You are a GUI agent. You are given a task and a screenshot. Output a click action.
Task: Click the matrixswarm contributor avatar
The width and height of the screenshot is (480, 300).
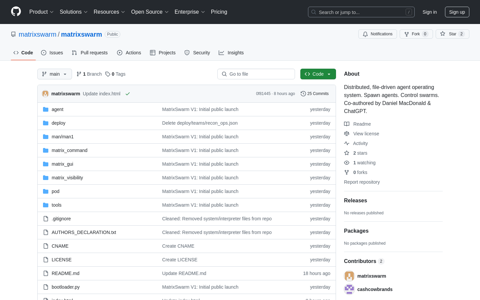coord(349,276)
